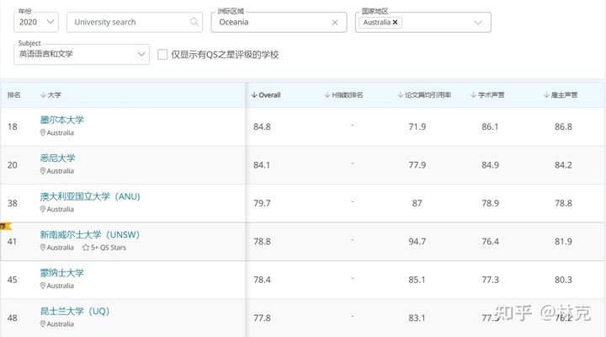Click the 5+ QS Stars star icon
Viewport: 606px width, 337px height.
(x=85, y=248)
